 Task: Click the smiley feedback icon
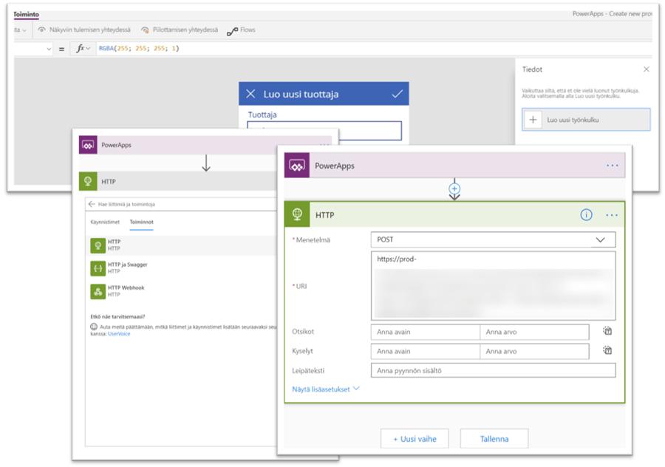(x=94, y=327)
